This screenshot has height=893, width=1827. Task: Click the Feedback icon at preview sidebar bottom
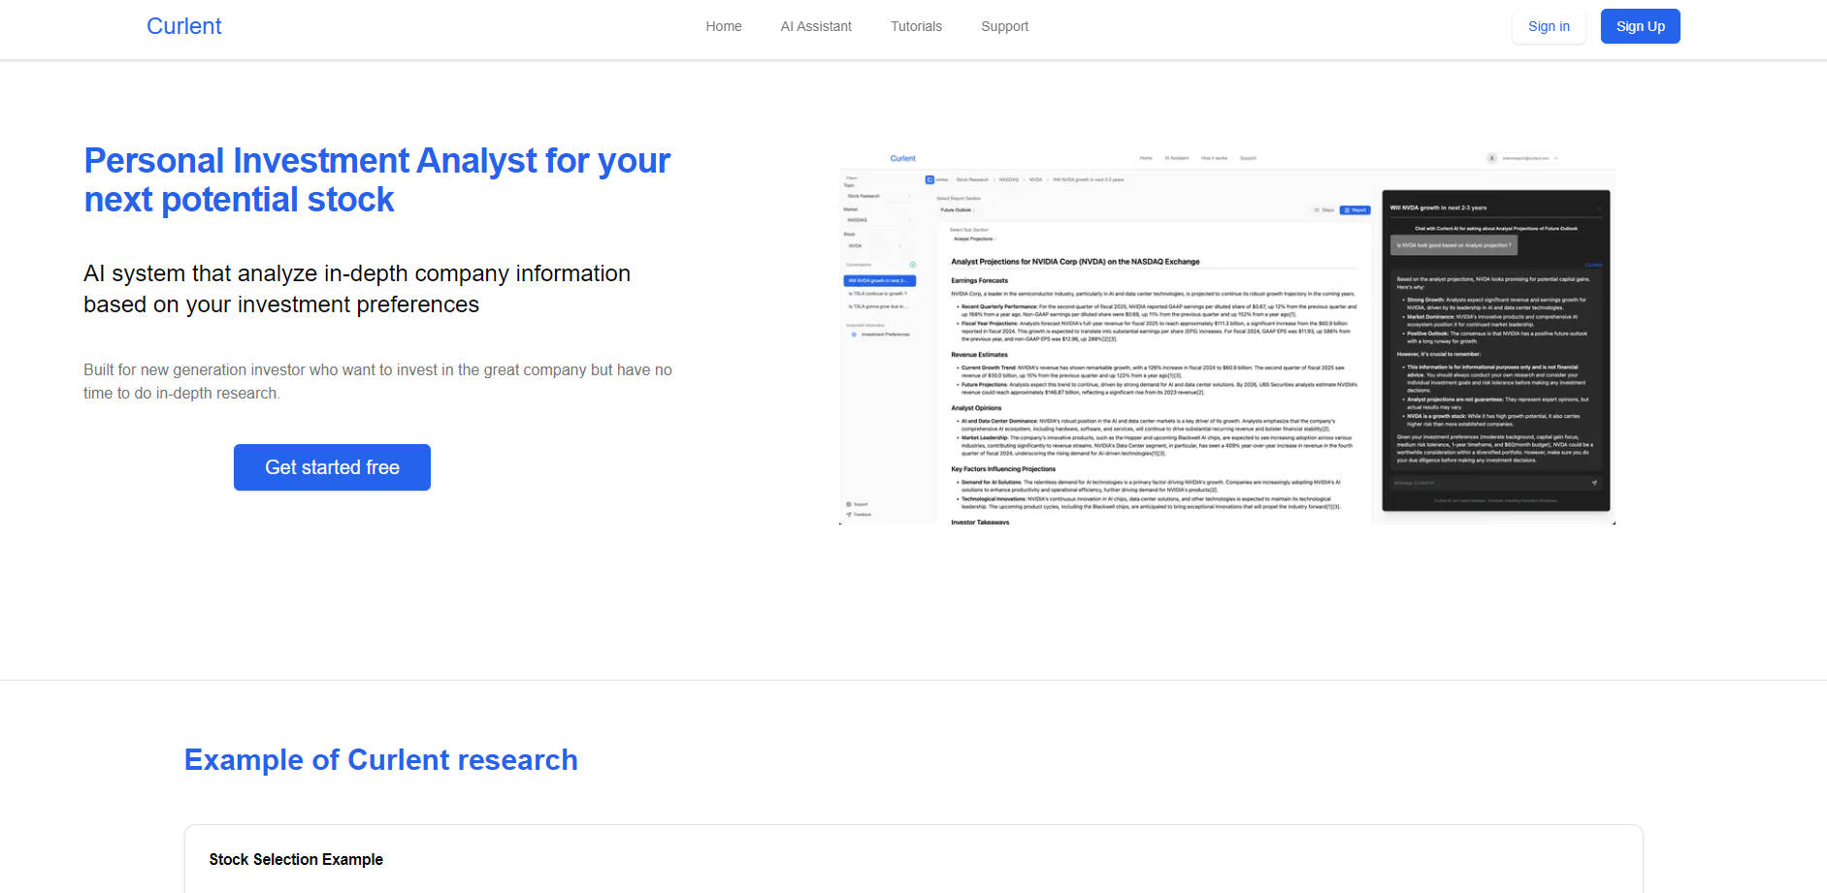(x=849, y=515)
